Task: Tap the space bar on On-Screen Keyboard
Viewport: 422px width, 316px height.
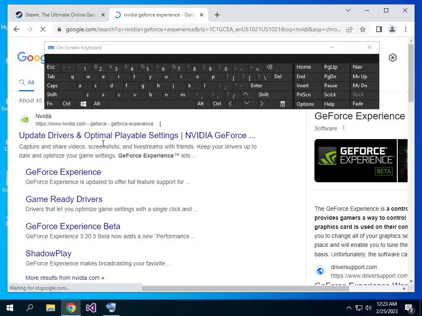Action: (x=151, y=104)
